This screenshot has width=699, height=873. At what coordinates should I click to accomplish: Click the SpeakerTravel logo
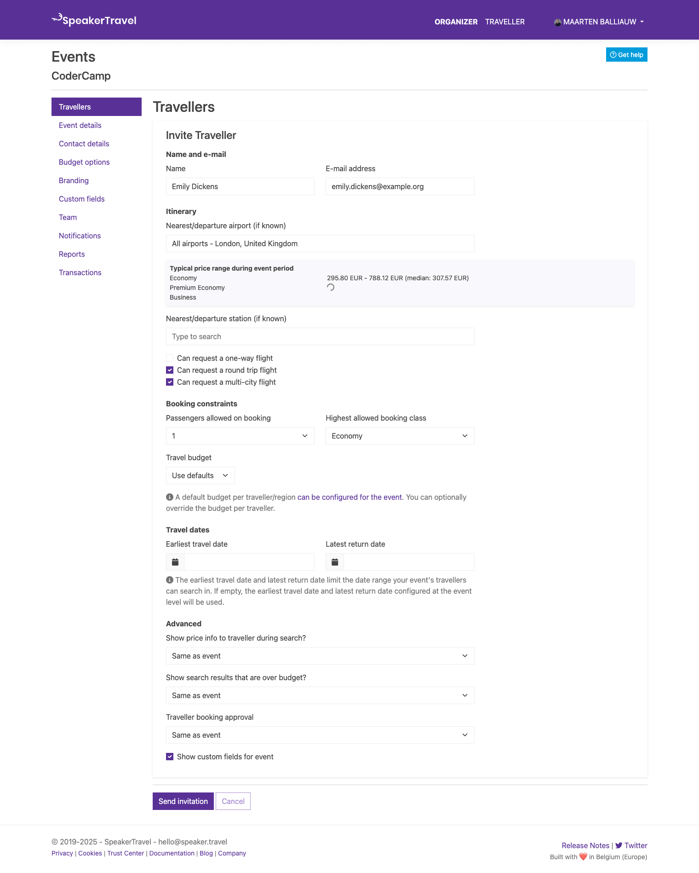[94, 20]
